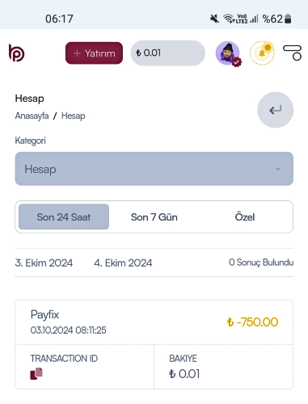
Task: Pick the start date 3. Ekim 2024
Action: pos(44,263)
